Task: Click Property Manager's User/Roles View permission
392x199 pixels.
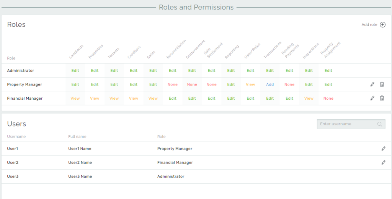Action: [250, 84]
